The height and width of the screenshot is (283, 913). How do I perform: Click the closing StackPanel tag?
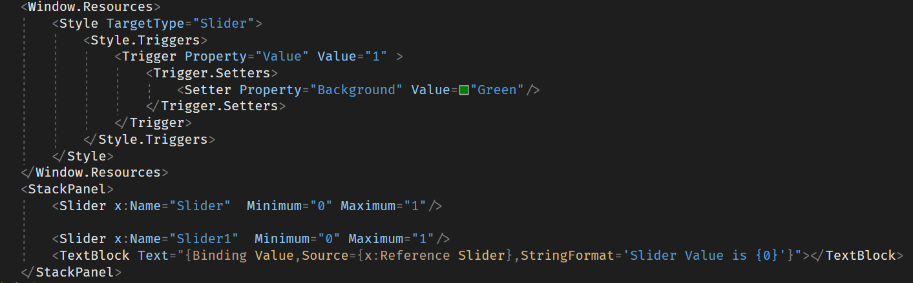[x=71, y=272]
